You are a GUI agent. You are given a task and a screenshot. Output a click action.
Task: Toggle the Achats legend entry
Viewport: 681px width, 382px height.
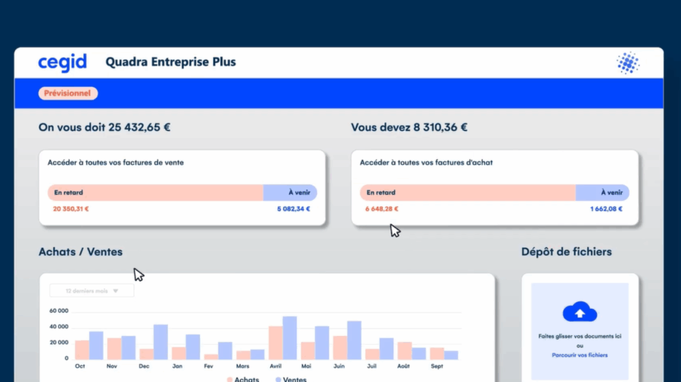243,380
